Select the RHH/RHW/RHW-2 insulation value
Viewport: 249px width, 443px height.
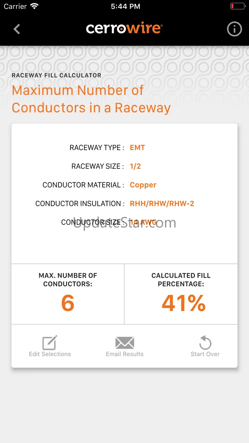pos(162,203)
